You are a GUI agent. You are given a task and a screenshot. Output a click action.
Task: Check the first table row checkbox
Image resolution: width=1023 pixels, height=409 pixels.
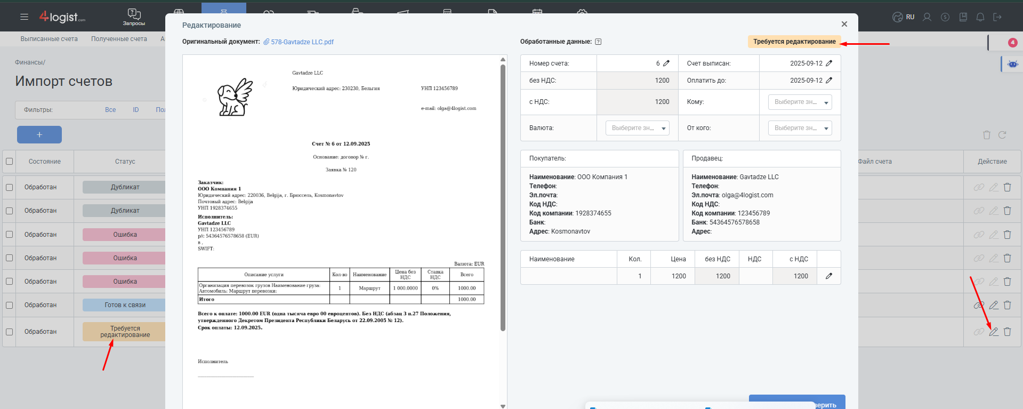point(9,187)
